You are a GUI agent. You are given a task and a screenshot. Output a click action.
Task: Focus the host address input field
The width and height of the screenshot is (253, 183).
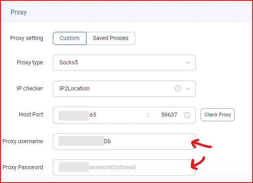click(x=100, y=115)
